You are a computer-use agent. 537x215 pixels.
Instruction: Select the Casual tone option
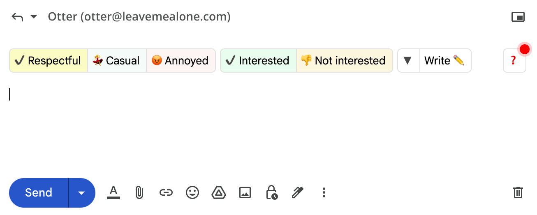pos(117,61)
